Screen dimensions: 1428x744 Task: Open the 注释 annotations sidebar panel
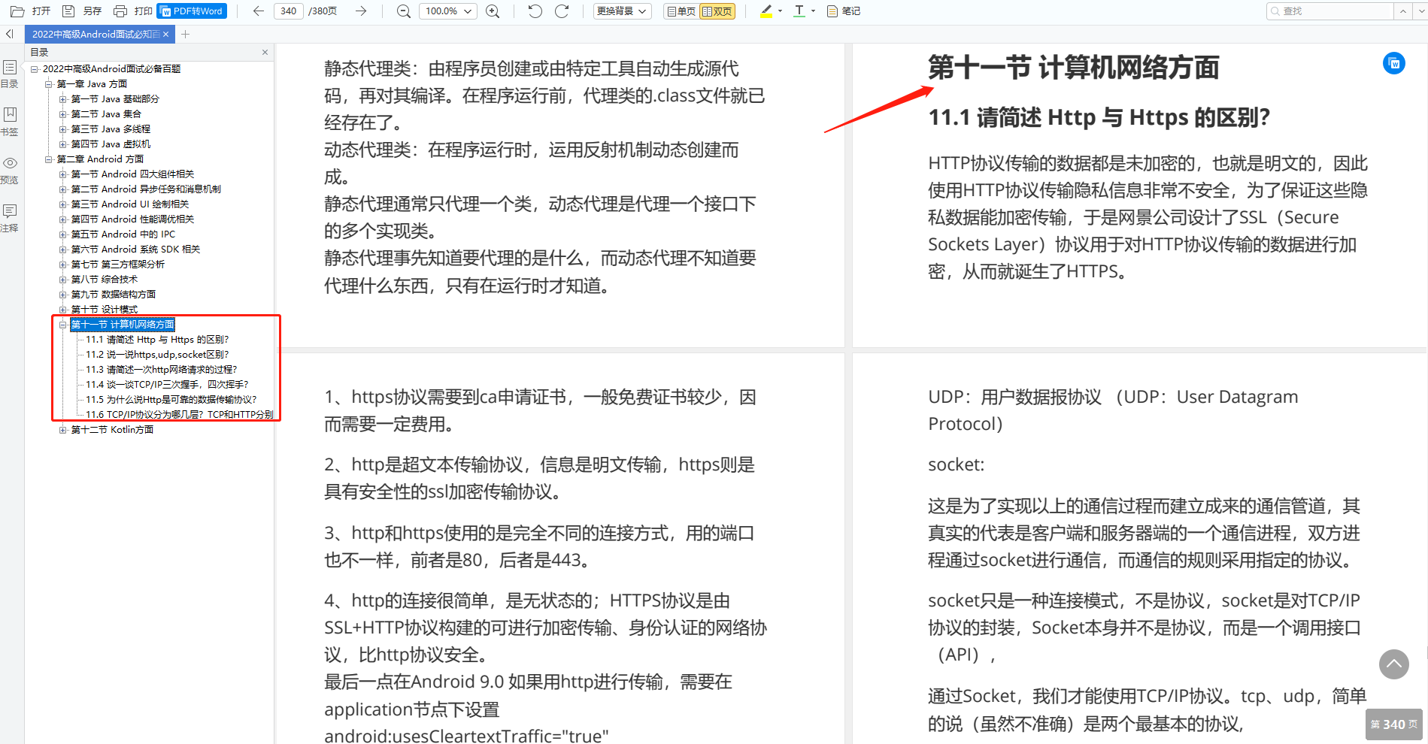tap(10, 218)
